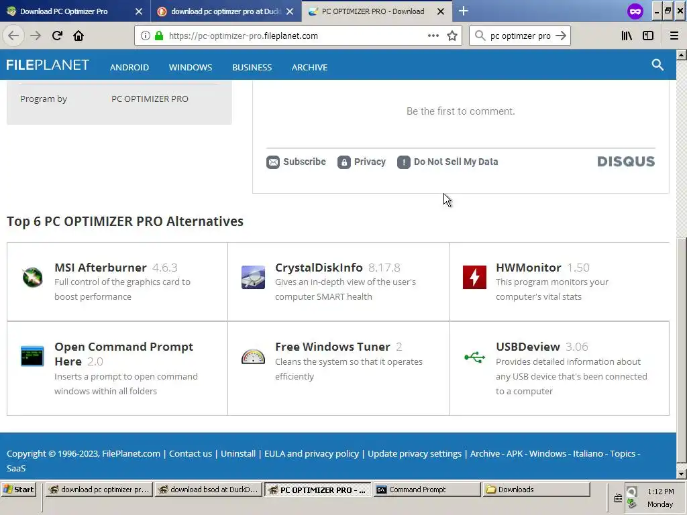The height and width of the screenshot is (515, 687).
Task: Click the USBDeview USB icon
Action: 474,357
